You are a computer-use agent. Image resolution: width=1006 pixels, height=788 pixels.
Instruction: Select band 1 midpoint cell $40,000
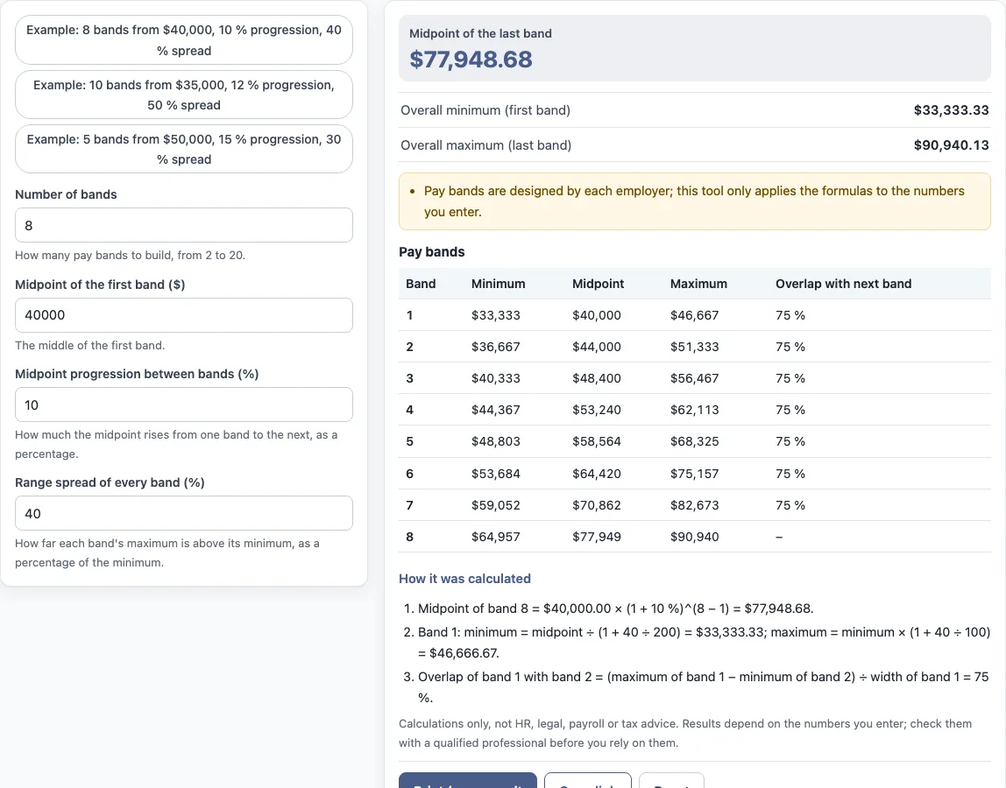pyautogui.click(x=597, y=315)
